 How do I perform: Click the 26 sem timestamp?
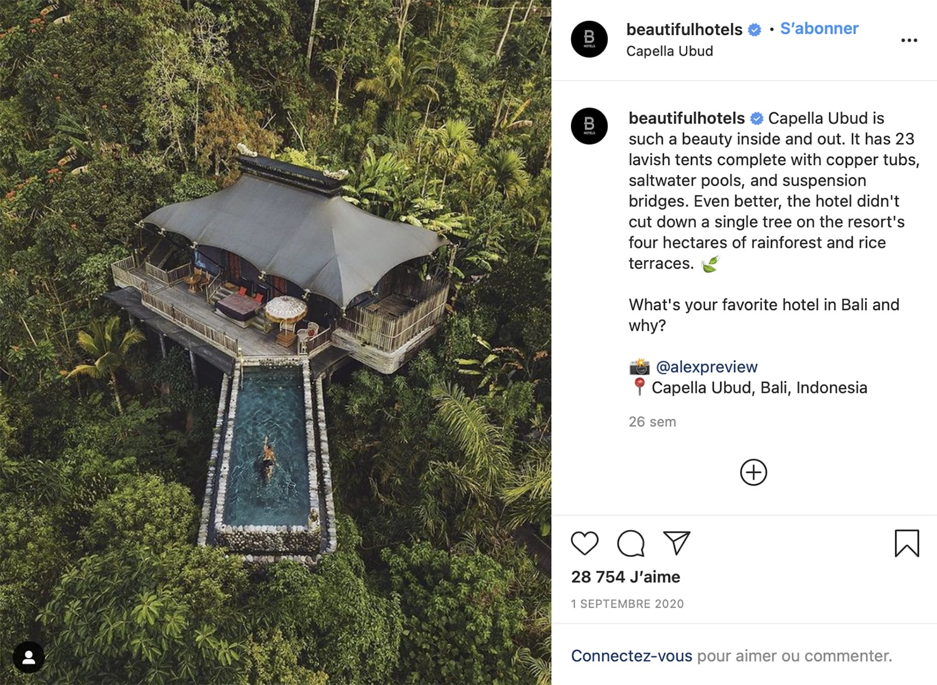[652, 422]
